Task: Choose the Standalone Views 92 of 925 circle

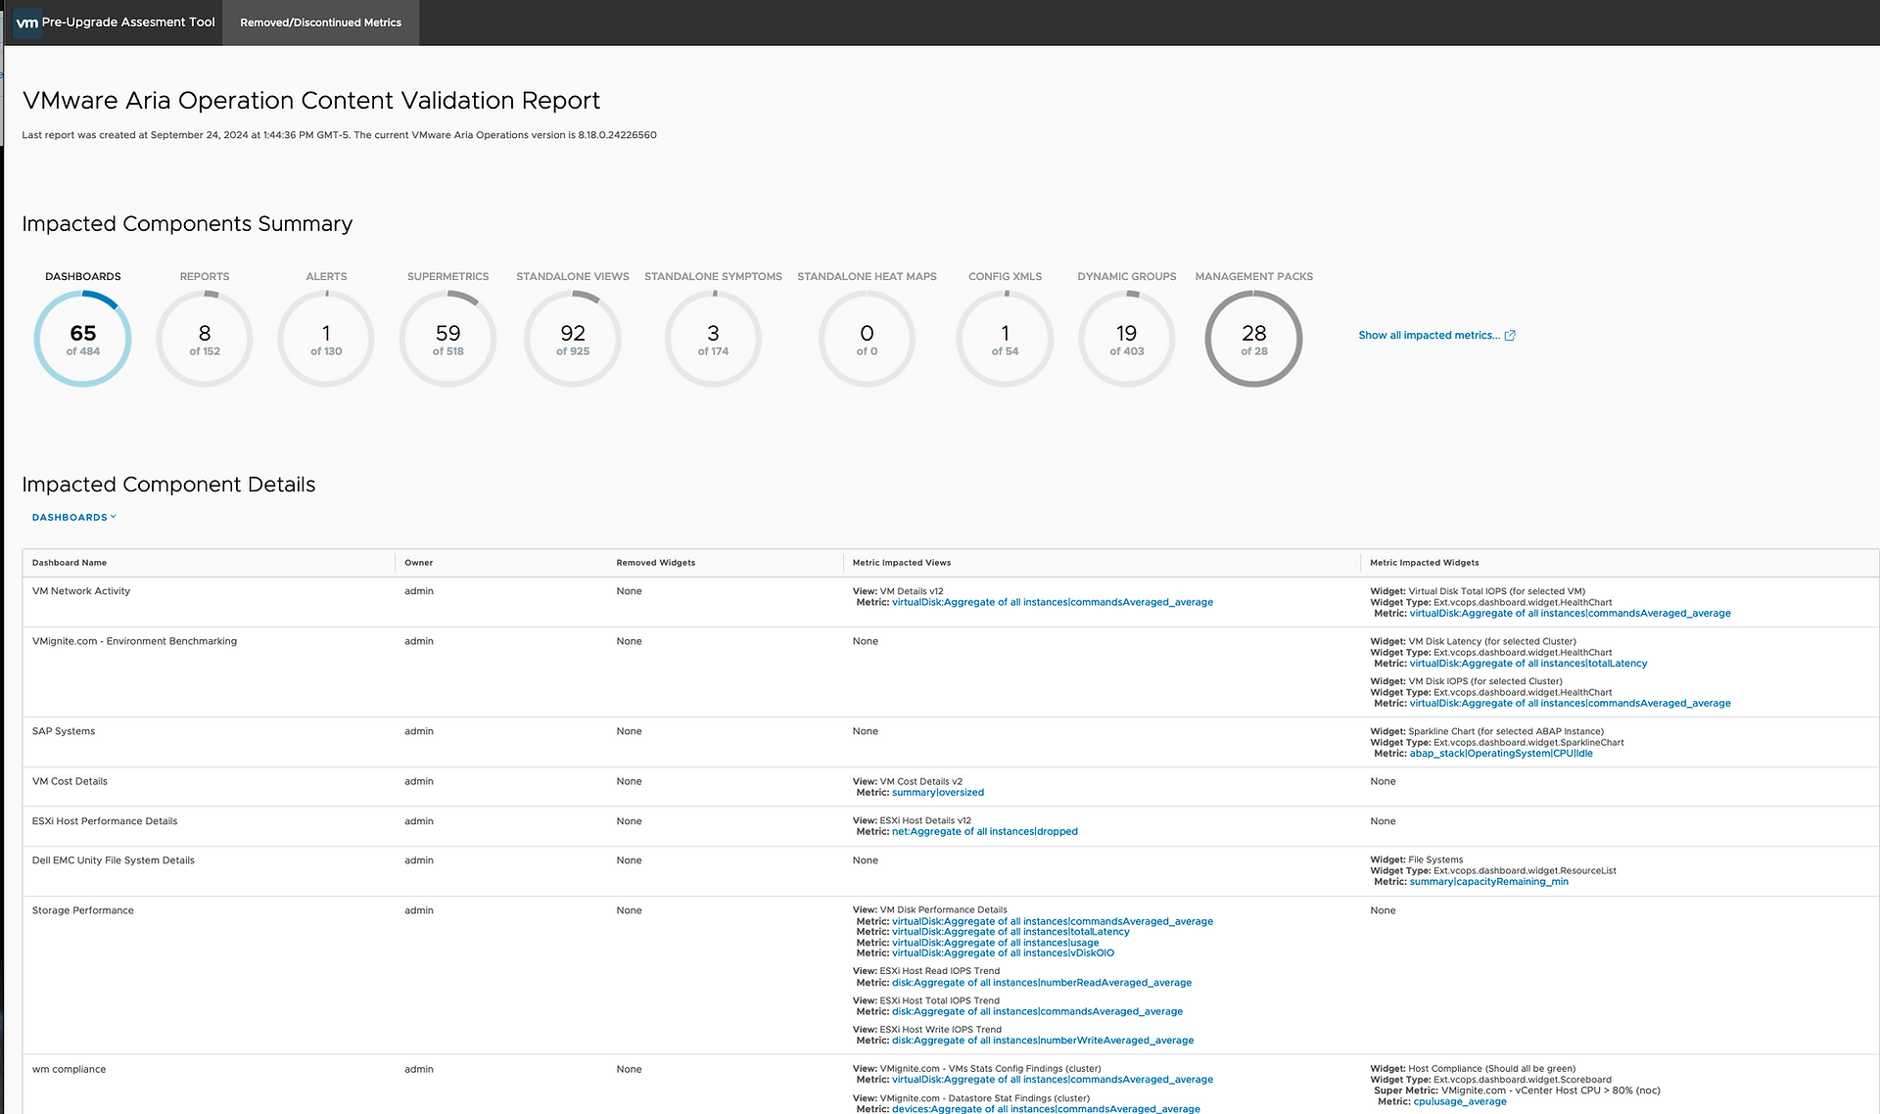Action: coord(573,339)
